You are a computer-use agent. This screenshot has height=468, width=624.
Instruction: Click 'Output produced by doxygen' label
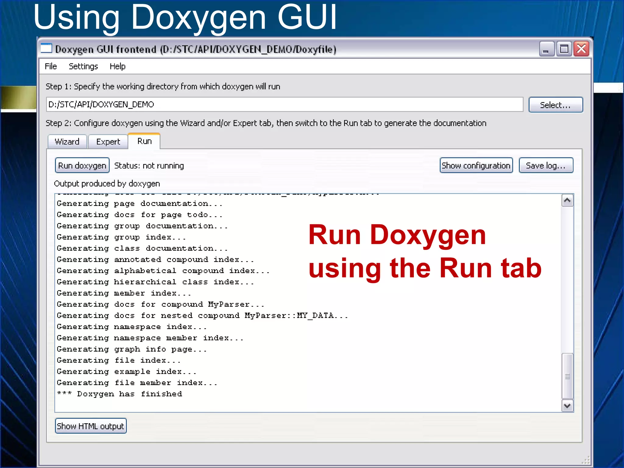(x=107, y=183)
